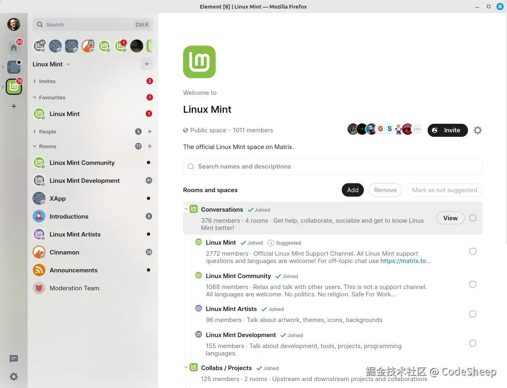Click Linux Mint Artists in rooms hierarchy

[x=231, y=309]
